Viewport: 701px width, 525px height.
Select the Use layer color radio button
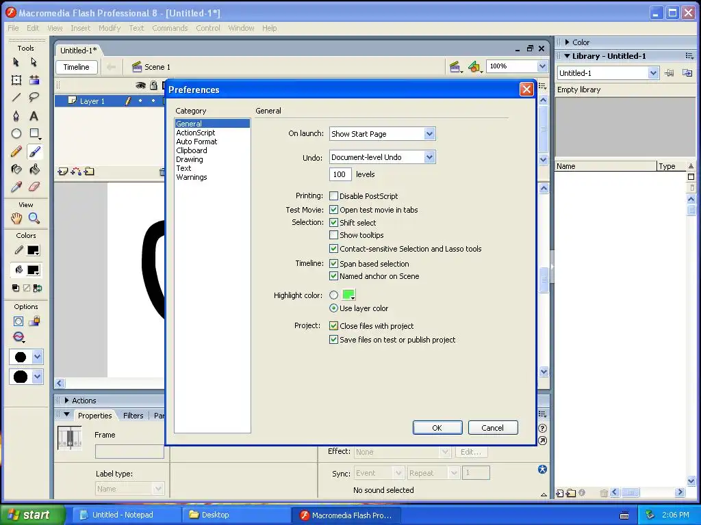click(333, 308)
